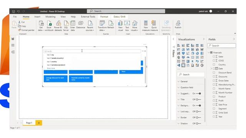Insert a New visual on canvas
Viewport: 246px width, 138px height.
point(120,26)
